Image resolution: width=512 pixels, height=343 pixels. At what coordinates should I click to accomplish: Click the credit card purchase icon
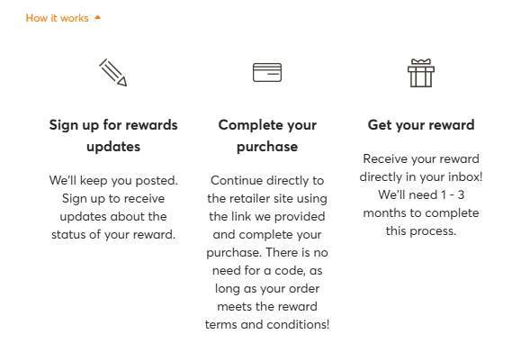[267, 73]
